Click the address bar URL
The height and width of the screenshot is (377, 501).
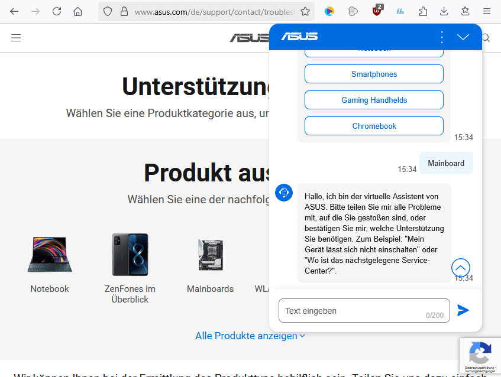tap(214, 12)
